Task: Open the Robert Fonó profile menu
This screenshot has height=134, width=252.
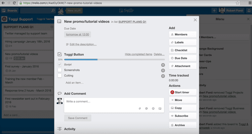Action: 231,11
